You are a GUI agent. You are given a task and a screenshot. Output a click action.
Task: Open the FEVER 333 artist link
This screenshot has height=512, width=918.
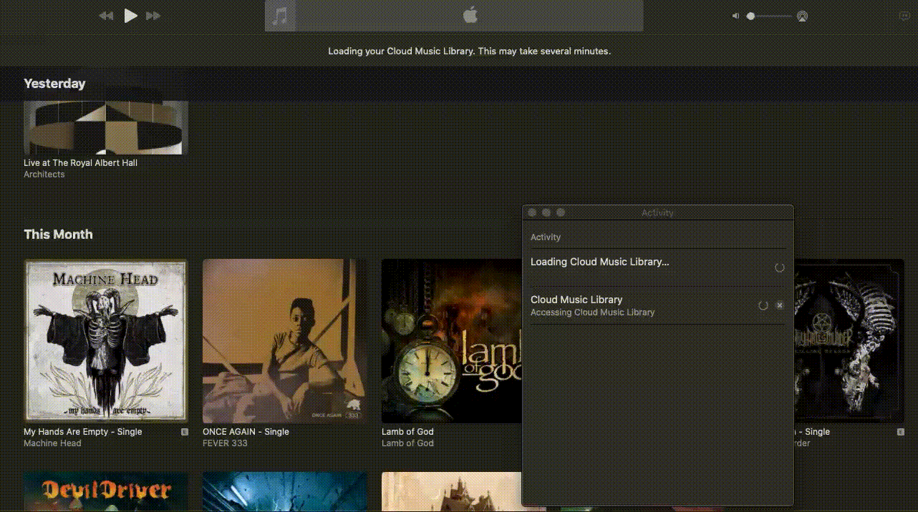(x=225, y=443)
